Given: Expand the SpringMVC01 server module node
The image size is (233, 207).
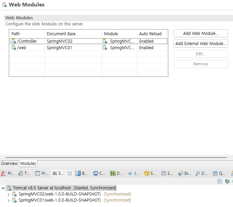Looking at the screenshot, I should pyautogui.click(x=8, y=201).
